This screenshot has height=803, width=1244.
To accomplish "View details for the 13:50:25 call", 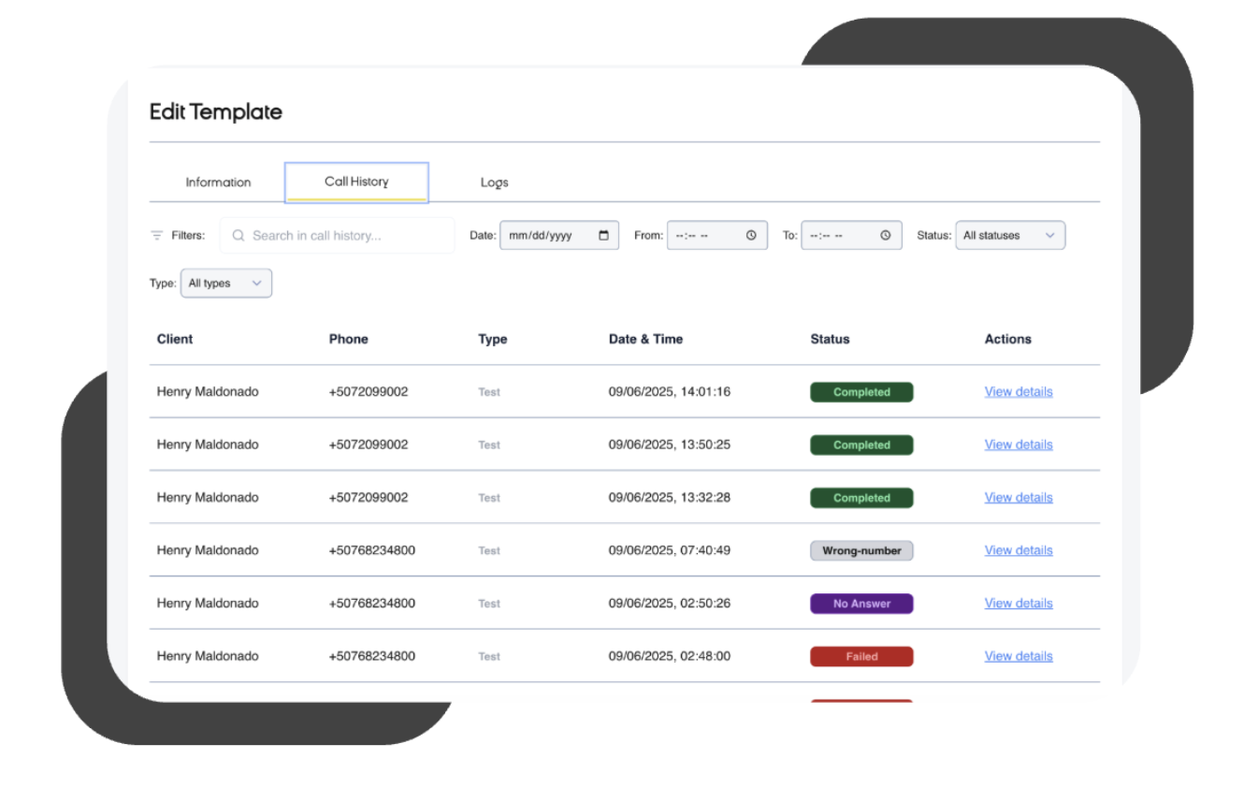I will coord(1018,445).
